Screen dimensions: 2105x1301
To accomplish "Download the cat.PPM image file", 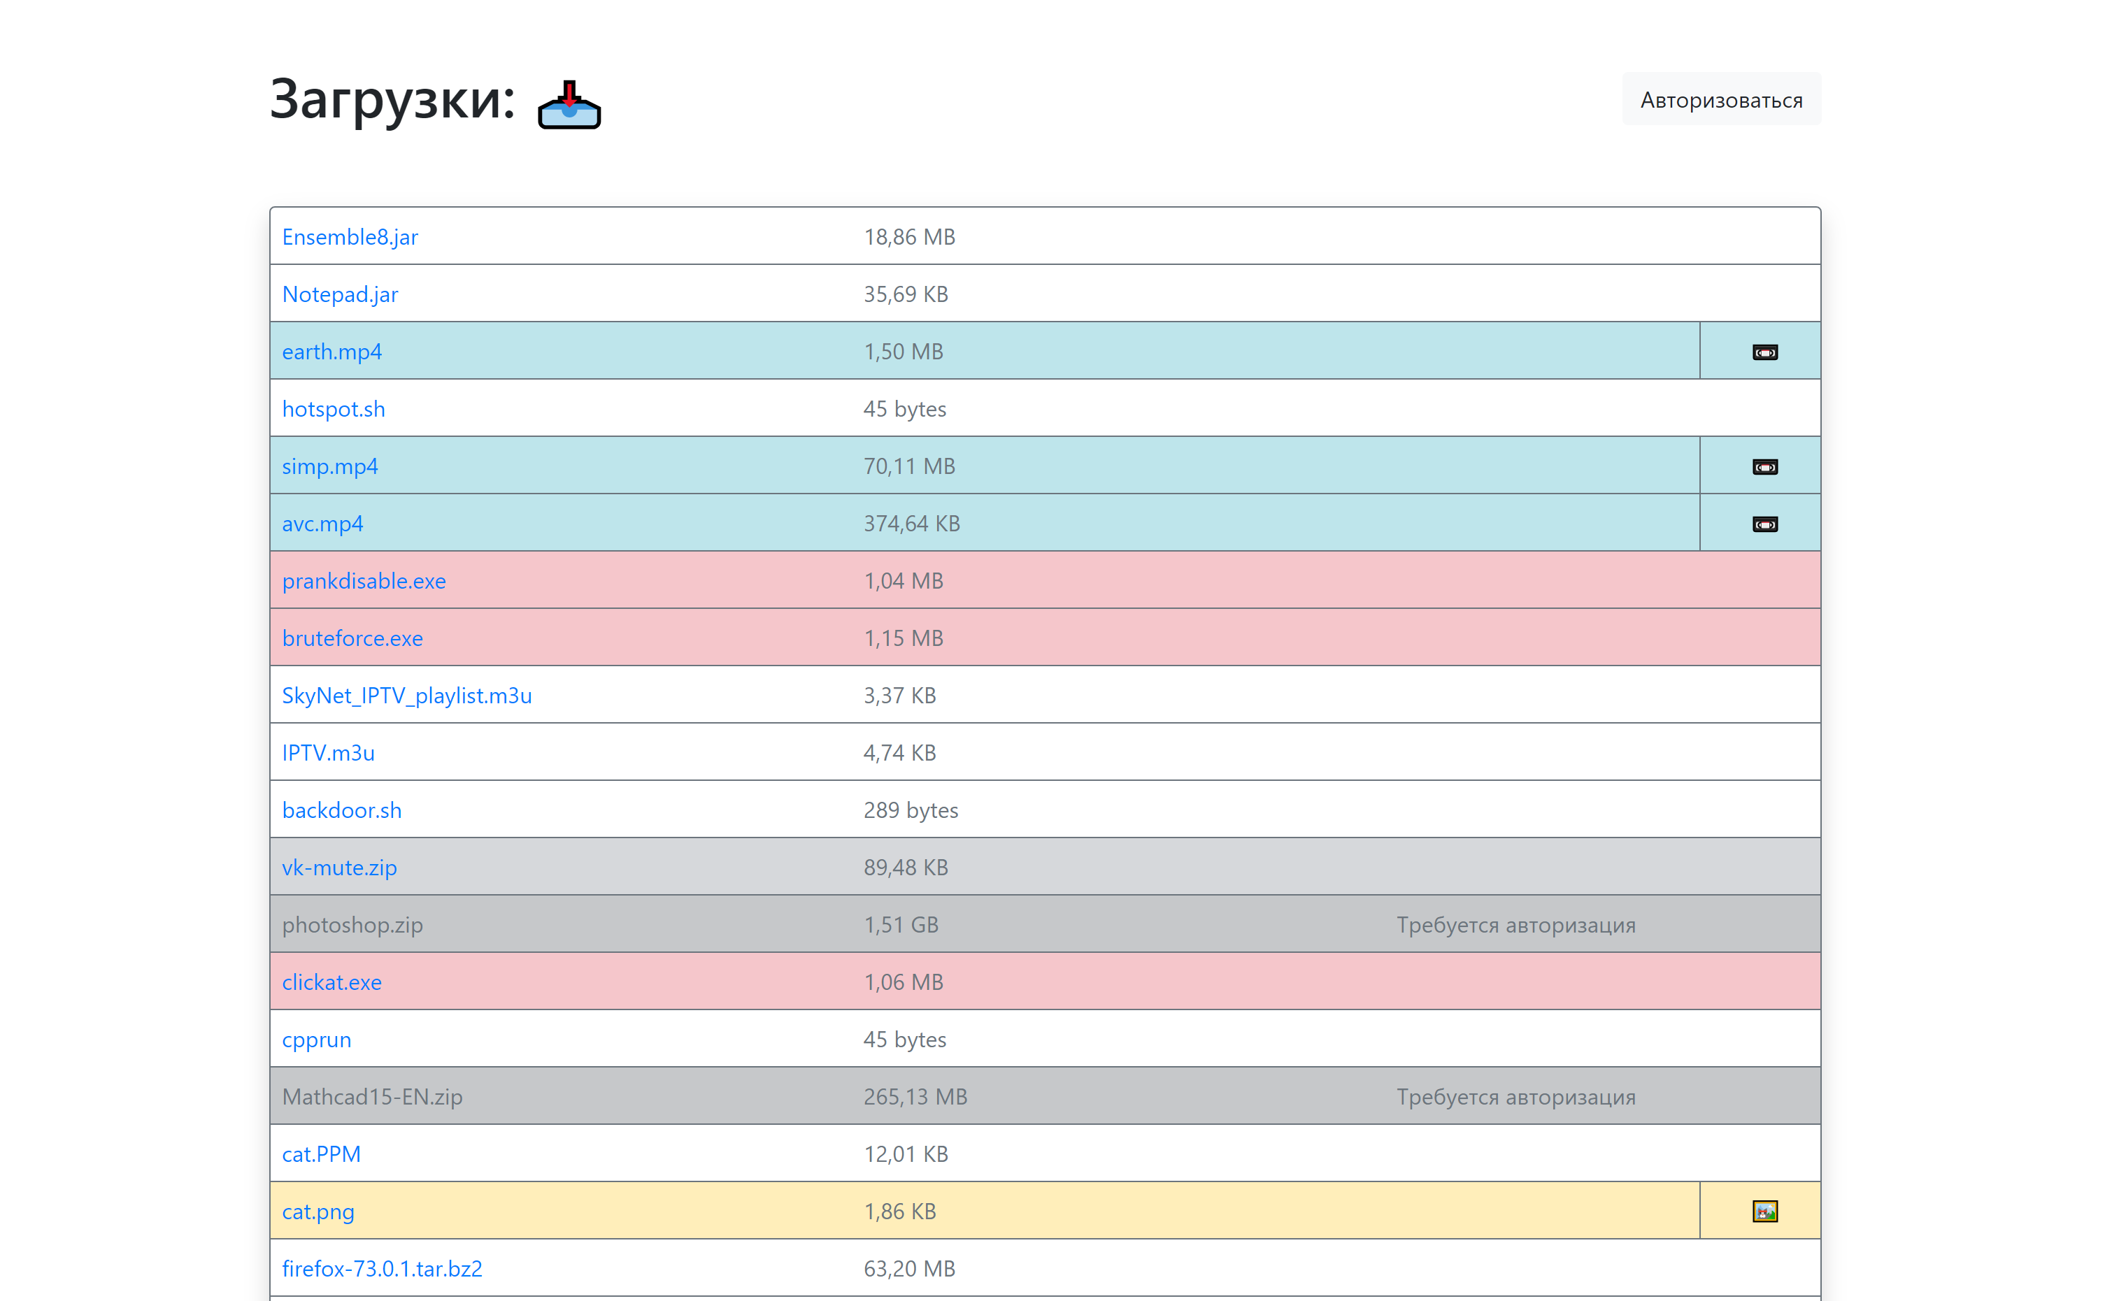I will point(321,1153).
